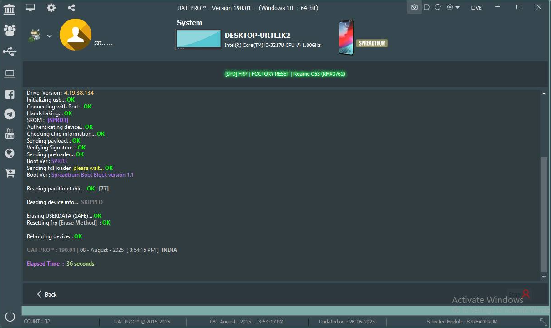Open the shopping cart icon
Viewport: 551px width, 328px height.
point(10,173)
